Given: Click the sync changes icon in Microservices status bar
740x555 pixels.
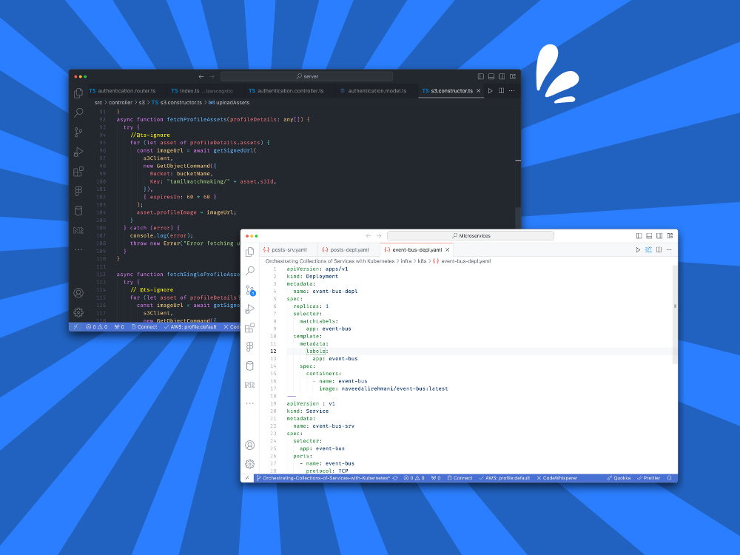Looking at the screenshot, I should click(x=395, y=478).
